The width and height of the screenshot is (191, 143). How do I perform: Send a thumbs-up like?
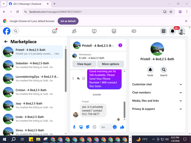[x=122, y=127]
